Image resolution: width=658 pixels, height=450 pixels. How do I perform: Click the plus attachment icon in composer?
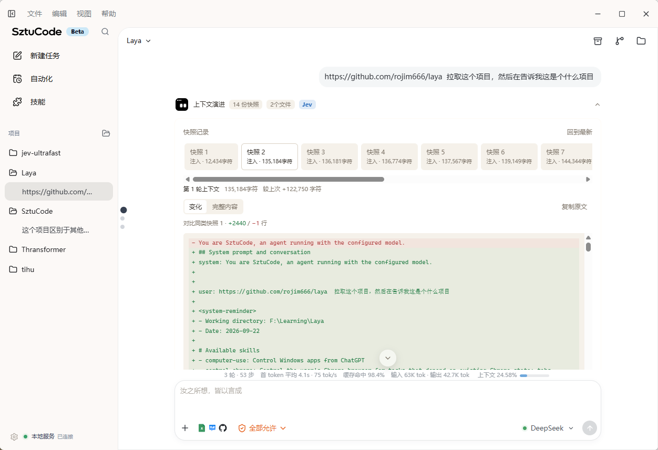(x=185, y=428)
